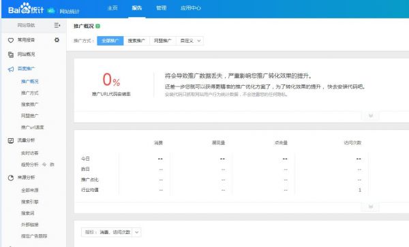
Task: Click the blue badge next to Baidu统计 logo
Action: 51,11
